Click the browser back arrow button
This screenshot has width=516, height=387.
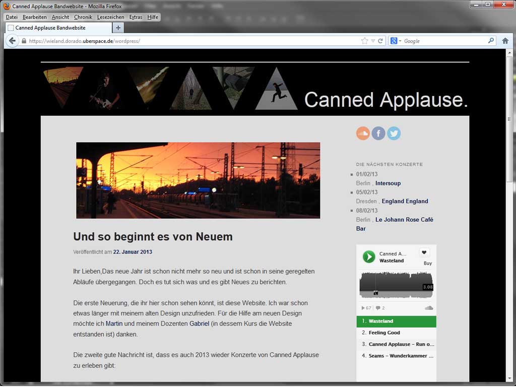(13, 41)
